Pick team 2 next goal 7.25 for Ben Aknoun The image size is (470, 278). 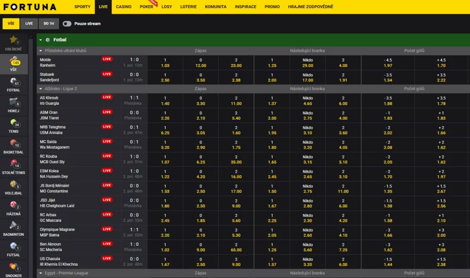[343, 247]
